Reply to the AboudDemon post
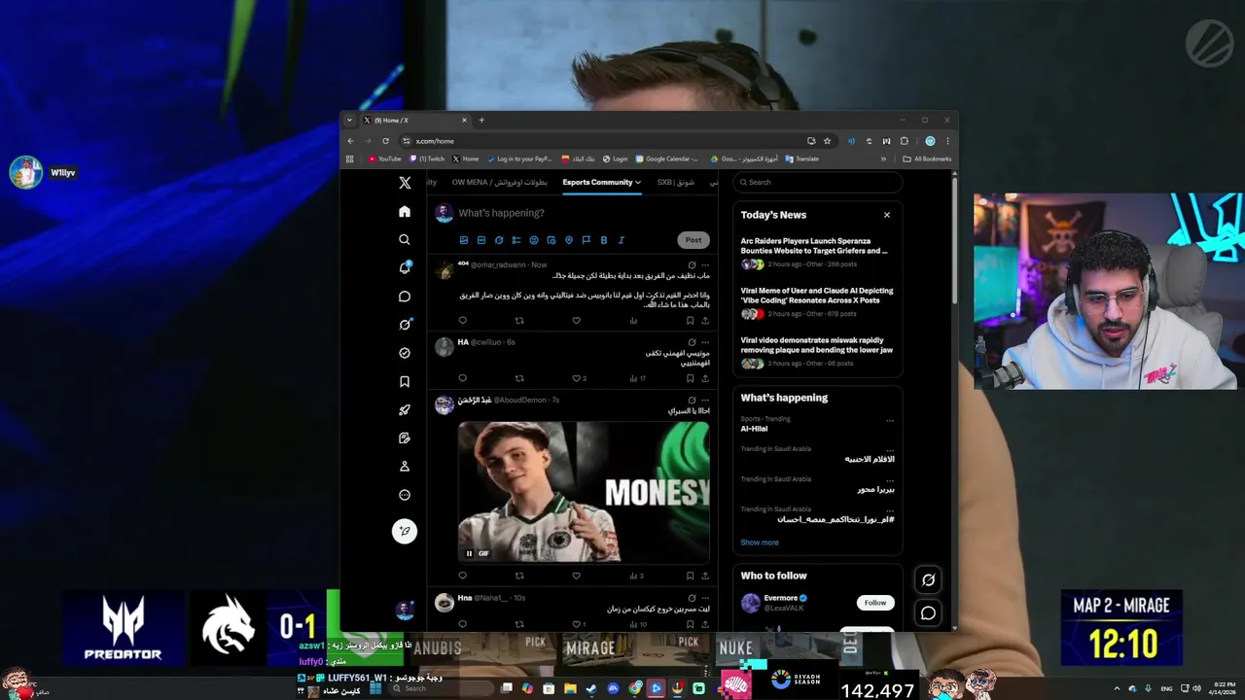1245x700 pixels. coord(463,576)
